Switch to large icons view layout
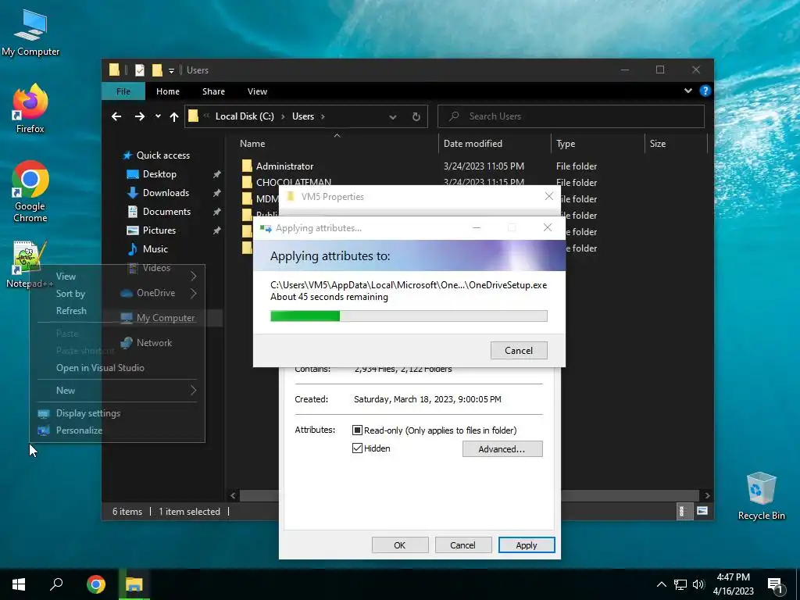This screenshot has width=800, height=600. [702, 511]
